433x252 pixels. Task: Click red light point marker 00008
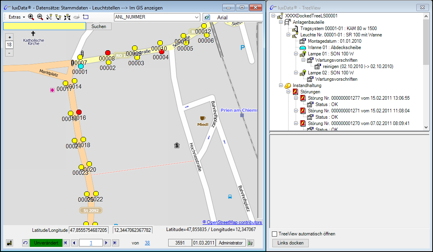[108, 53]
